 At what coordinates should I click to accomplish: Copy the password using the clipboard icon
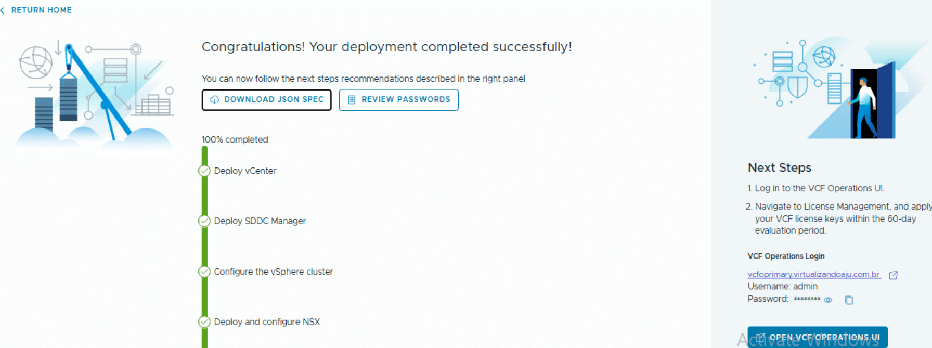pos(849,300)
